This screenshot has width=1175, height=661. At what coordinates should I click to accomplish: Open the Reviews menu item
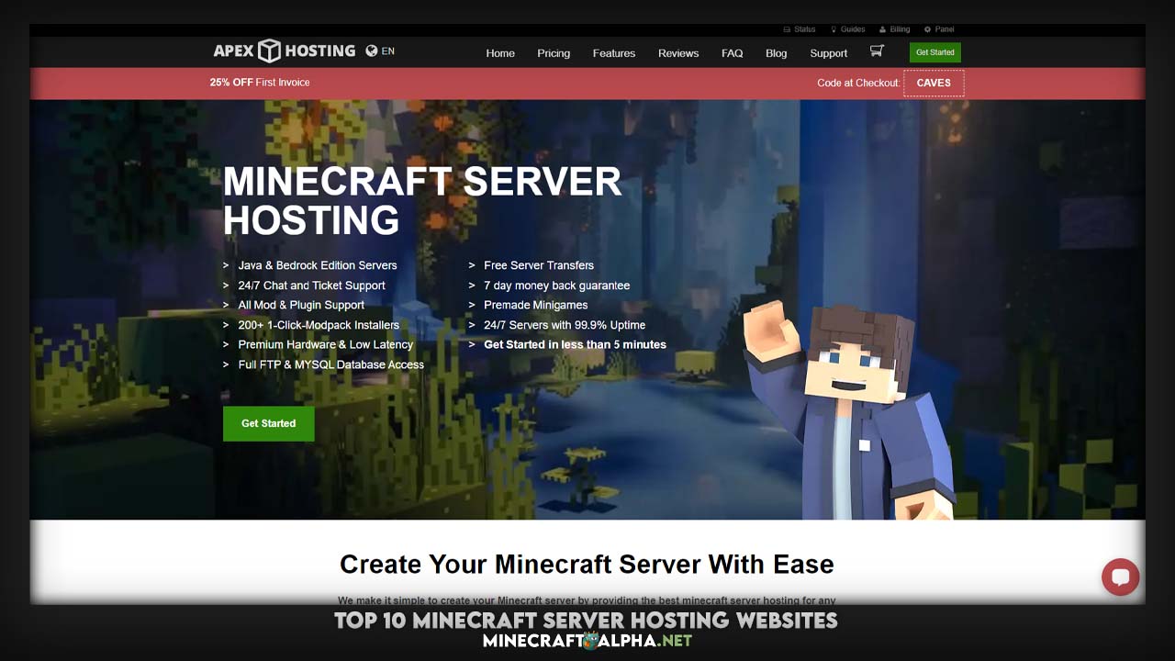click(x=678, y=53)
